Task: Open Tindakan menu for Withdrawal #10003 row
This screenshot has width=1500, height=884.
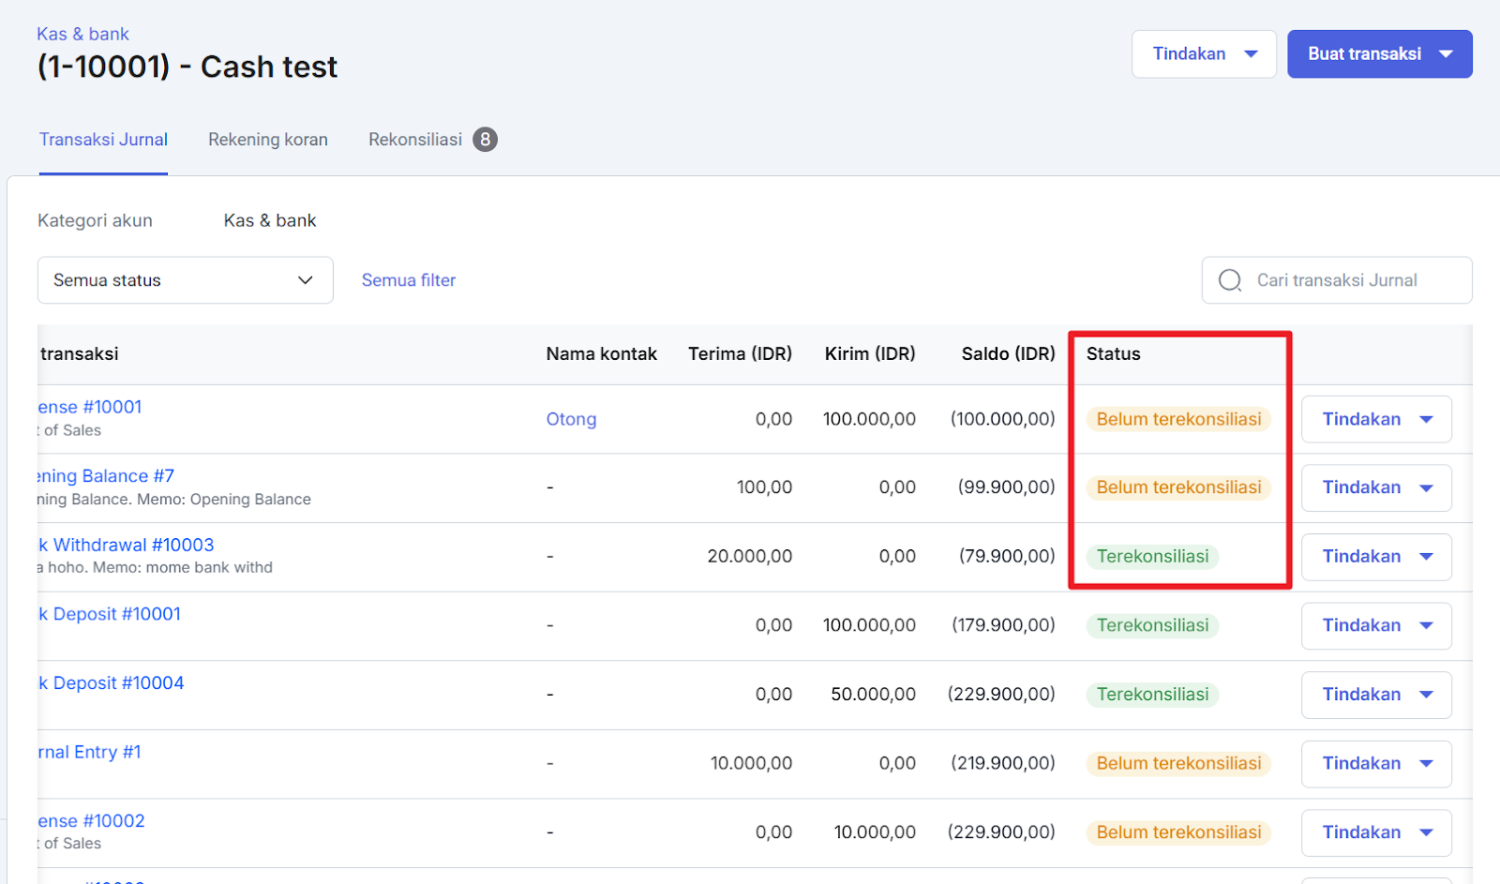Action: pos(1376,557)
